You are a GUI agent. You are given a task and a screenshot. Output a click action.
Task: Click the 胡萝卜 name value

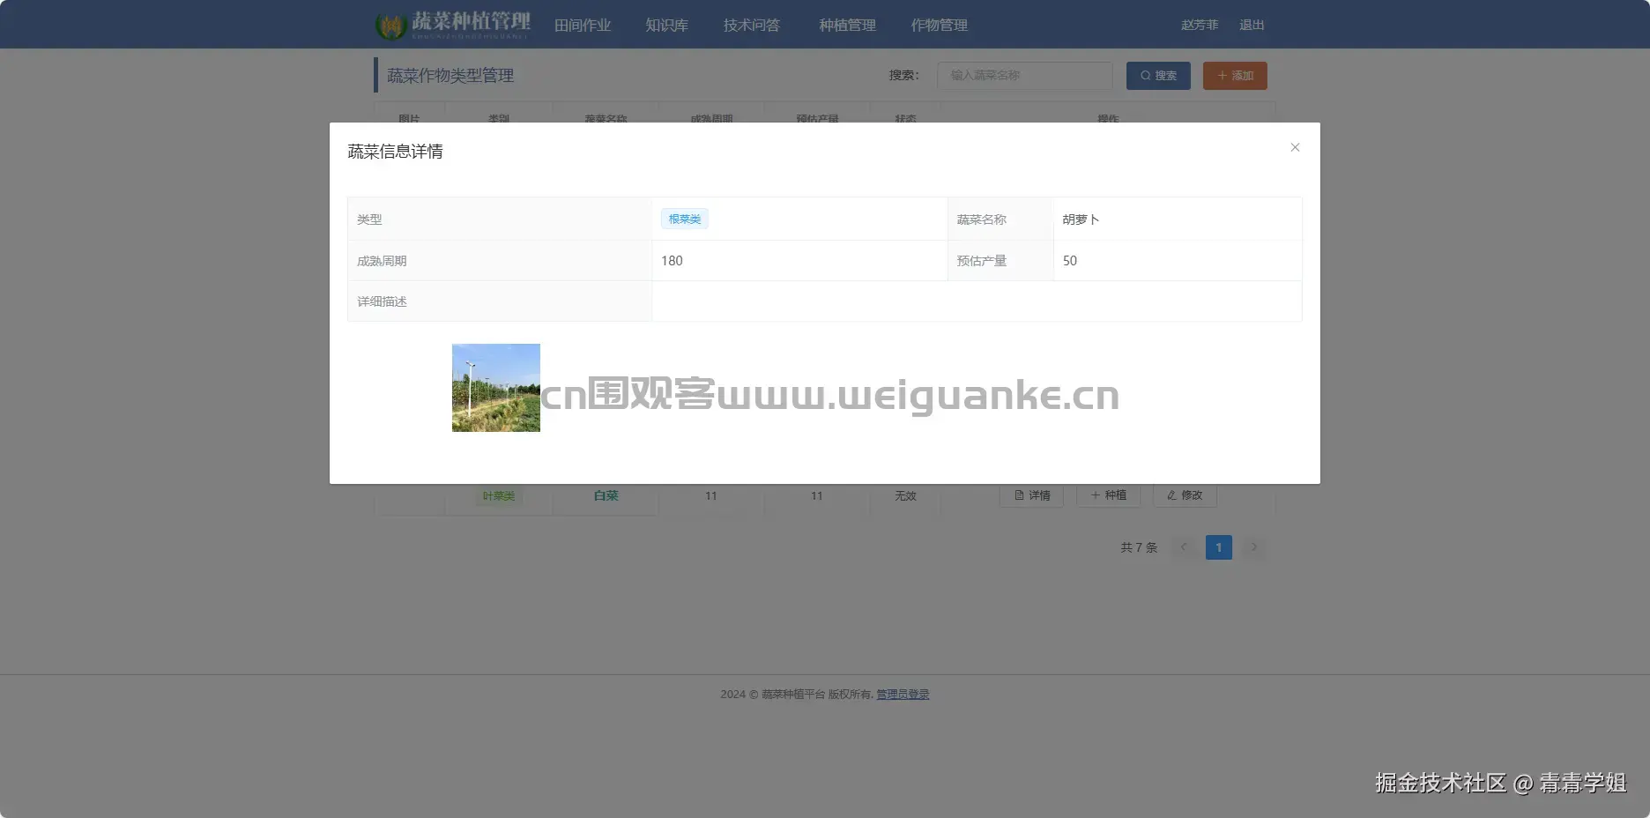[x=1081, y=219]
